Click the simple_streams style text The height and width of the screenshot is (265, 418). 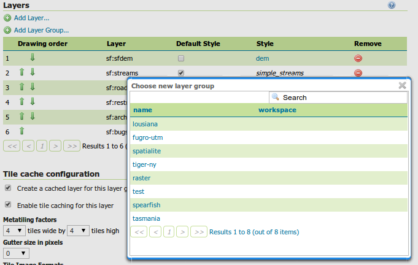coord(280,73)
